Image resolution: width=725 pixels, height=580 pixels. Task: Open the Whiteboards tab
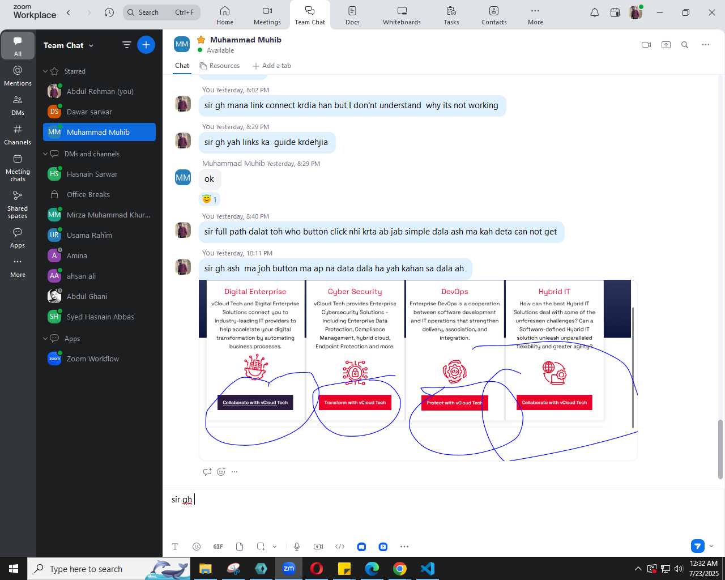[x=402, y=15]
